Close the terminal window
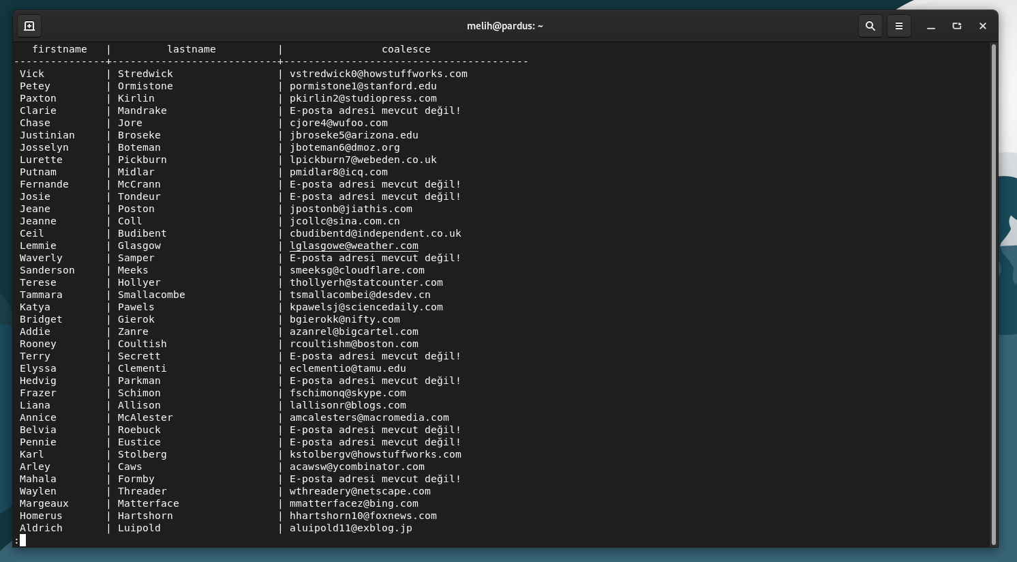This screenshot has height=562, width=1017. click(x=983, y=26)
